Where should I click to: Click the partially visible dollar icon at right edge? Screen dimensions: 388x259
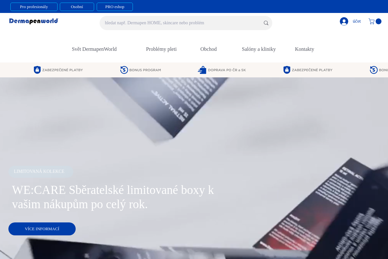[374, 70]
